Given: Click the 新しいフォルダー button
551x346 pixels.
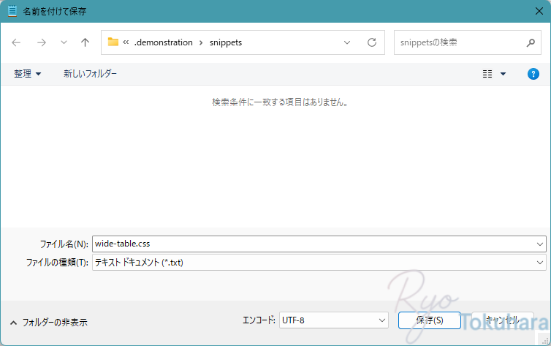Looking at the screenshot, I should [x=90, y=74].
